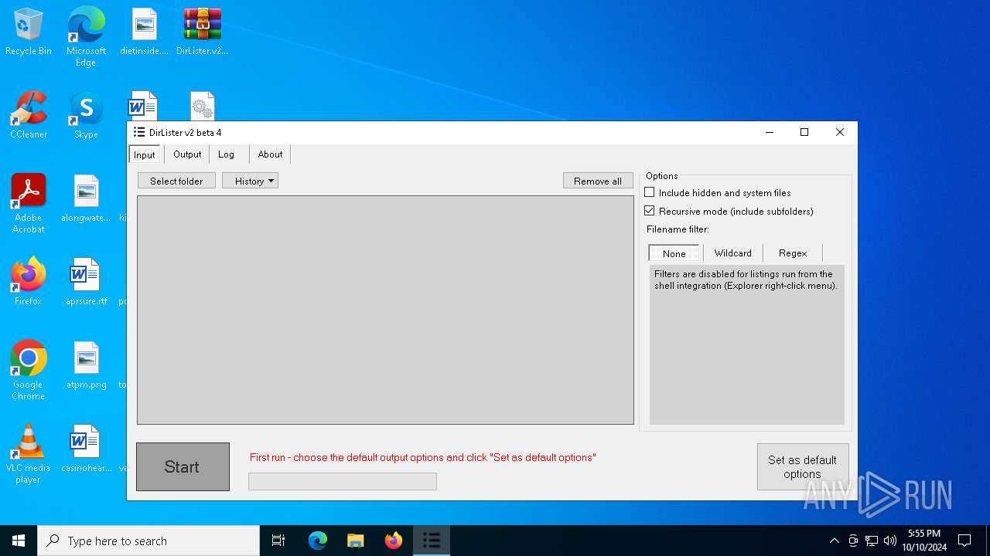Select the aprsure.rtf document icon
Image resolution: width=990 pixels, height=556 pixels.
(86, 283)
